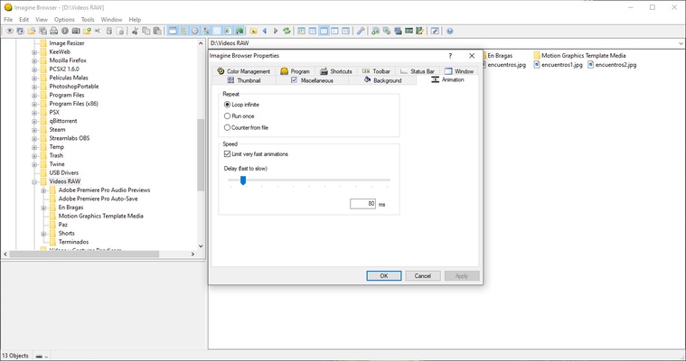686x361 pixels.
Task: Click the delay milliseconds input field
Action: pyautogui.click(x=362, y=205)
